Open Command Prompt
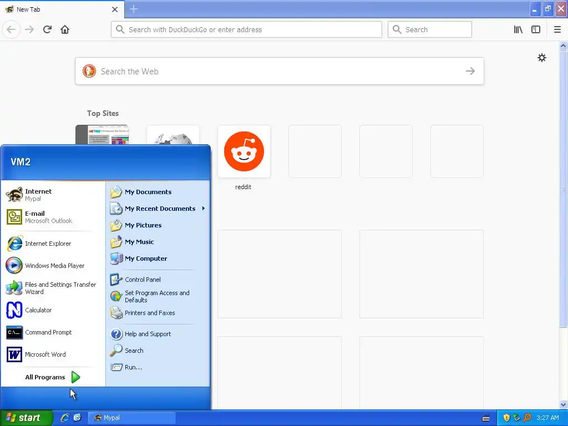Viewport: 568px width, 426px height. coord(53,332)
